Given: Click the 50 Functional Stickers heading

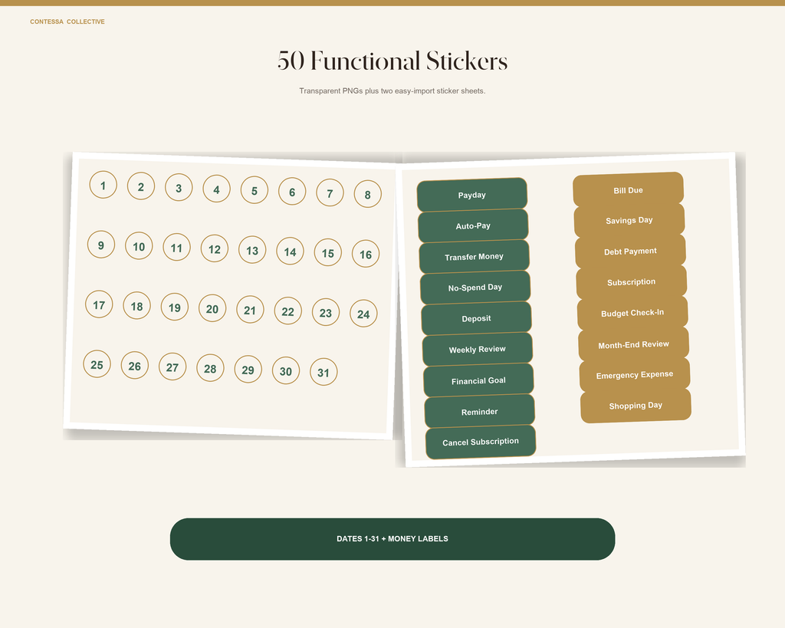Looking at the screenshot, I should (392, 61).
